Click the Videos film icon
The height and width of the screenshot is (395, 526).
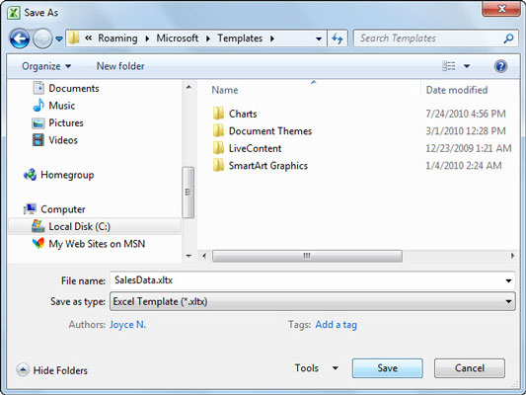(x=38, y=140)
